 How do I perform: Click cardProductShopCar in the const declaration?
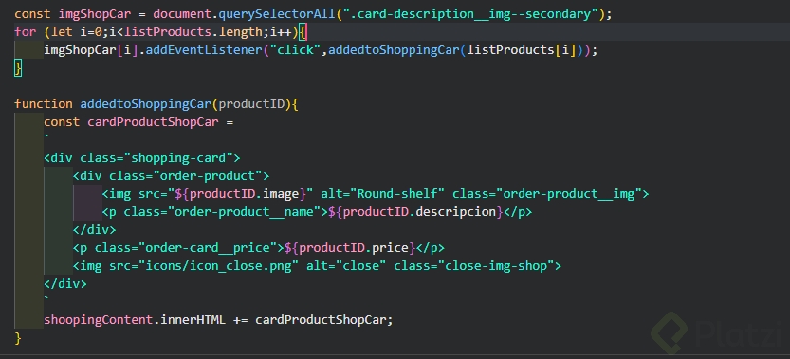[x=154, y=122]
